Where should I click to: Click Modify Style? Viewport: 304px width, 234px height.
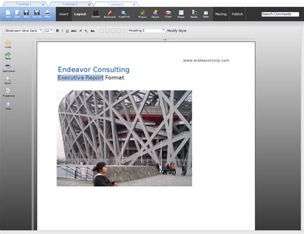point(176,31)
